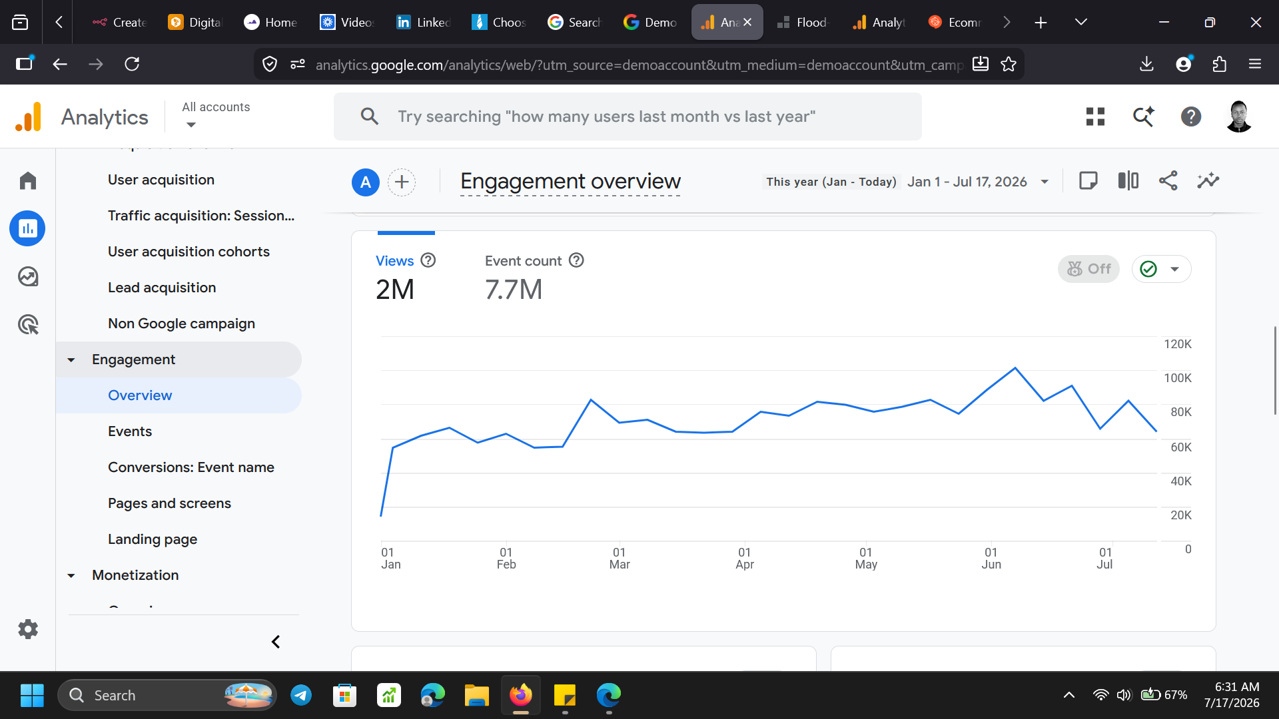Collapse the Engagement section

point(71,359)
